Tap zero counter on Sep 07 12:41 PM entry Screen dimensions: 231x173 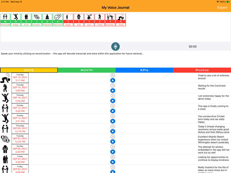(113, 136)
